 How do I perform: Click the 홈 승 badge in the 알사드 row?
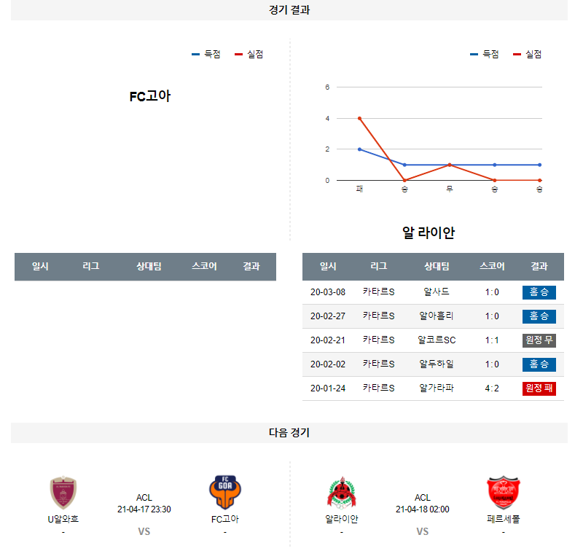pyautogui.click(x=539, y=292)
